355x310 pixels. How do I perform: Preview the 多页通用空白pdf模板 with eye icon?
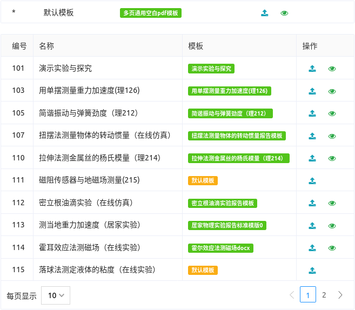pos(284,13)
